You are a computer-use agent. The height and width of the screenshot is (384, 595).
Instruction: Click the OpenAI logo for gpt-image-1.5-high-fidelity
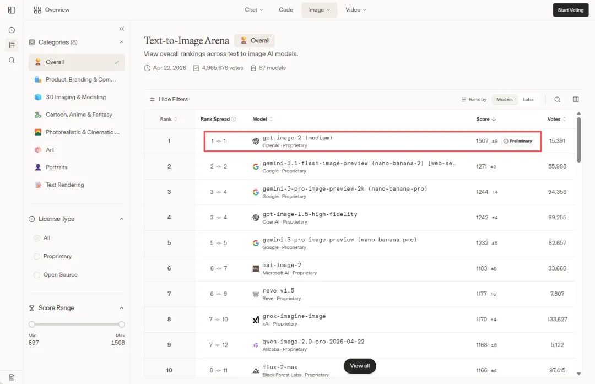tap(256, 218)
